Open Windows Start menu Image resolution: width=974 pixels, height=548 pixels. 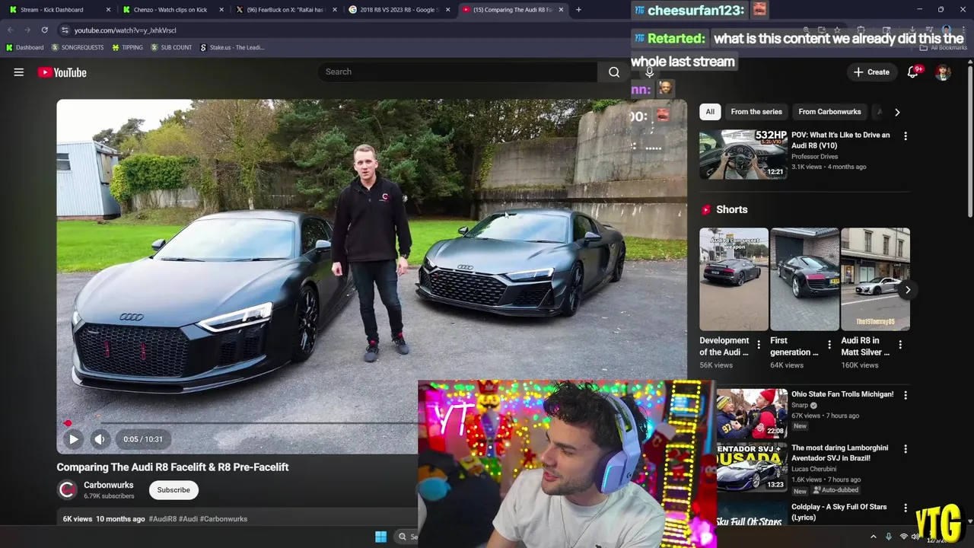click(380, 537)
